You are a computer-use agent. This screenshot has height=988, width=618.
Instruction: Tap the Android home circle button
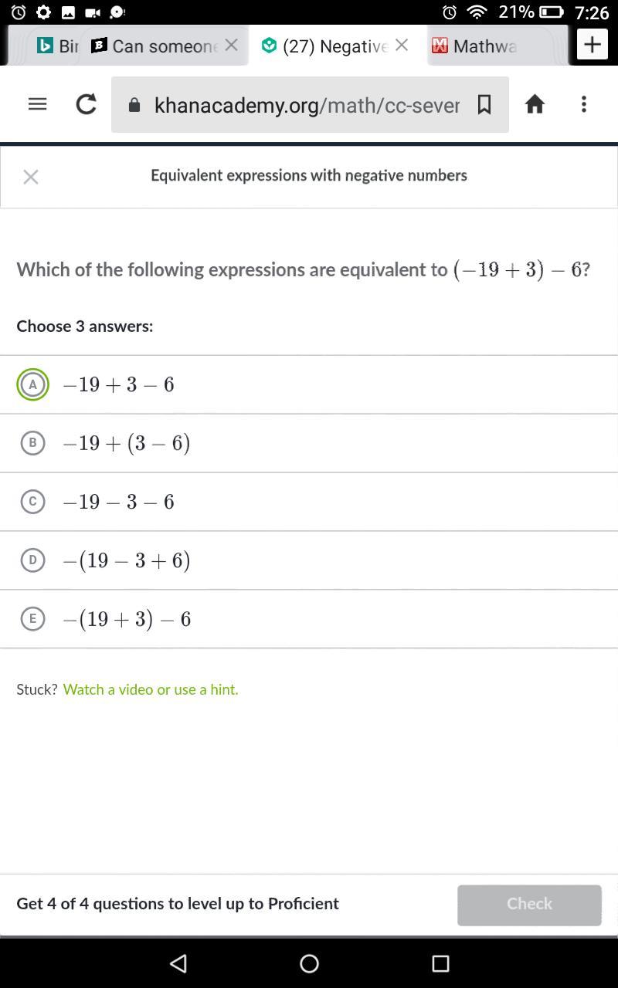point(309,963)
